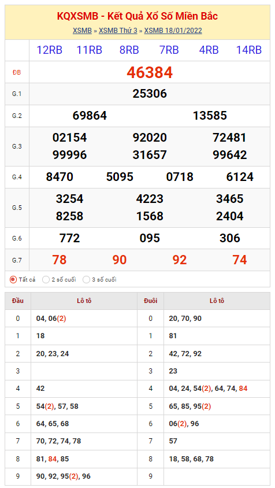275x488 pixels.
Task: Open the 'XSMB Thứ 3' link
Action: 118,31
